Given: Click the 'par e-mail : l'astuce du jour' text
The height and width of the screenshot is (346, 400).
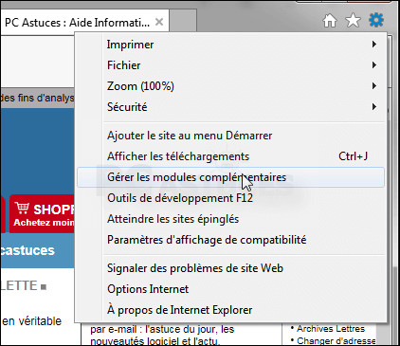Looking at the screenshot, I should click(162, 329).
